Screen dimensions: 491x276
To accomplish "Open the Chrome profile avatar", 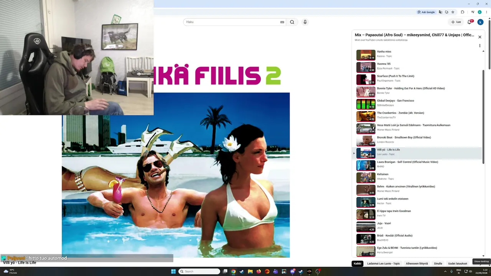I will point(479,12).
